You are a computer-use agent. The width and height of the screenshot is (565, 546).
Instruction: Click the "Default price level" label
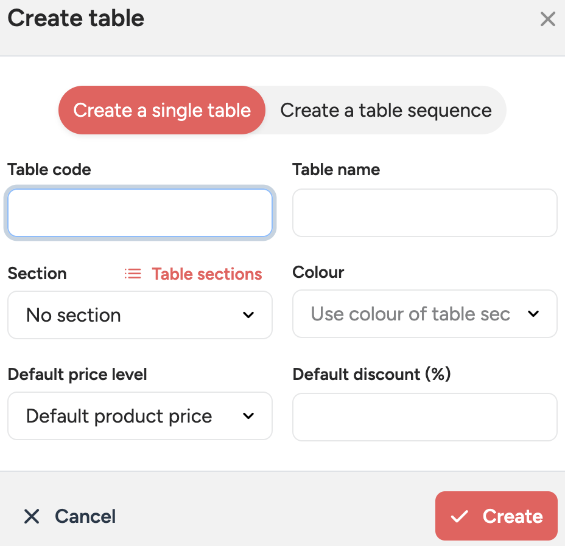pos(77,375)
